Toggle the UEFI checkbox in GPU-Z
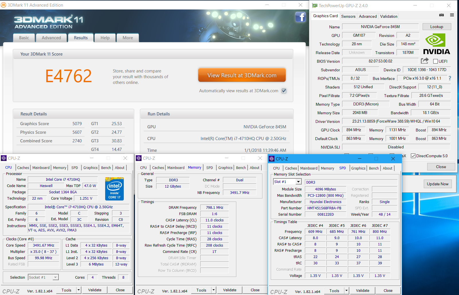 (436, 61)
